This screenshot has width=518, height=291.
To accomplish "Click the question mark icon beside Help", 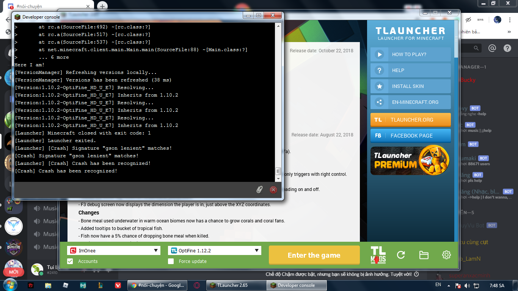I will click(379, 70).
